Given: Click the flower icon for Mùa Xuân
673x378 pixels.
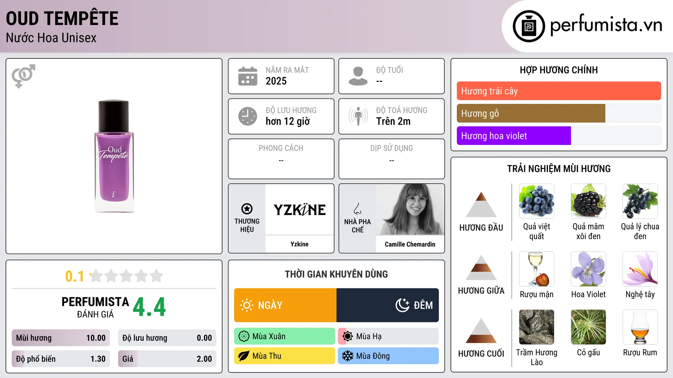Looking at the screenshot, I should click(x=244, y=336).
